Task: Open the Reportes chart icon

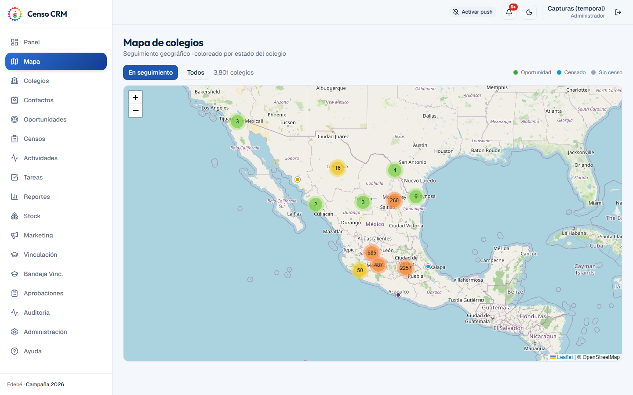Action: point(15,197)
